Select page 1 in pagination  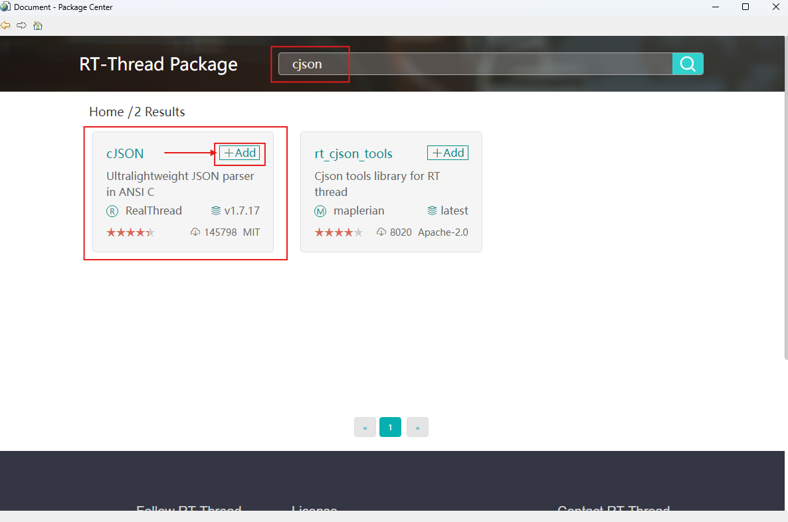point(390,428)
